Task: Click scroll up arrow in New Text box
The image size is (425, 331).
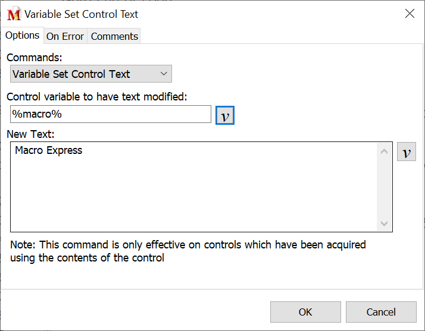Action: tap(385, 152)
